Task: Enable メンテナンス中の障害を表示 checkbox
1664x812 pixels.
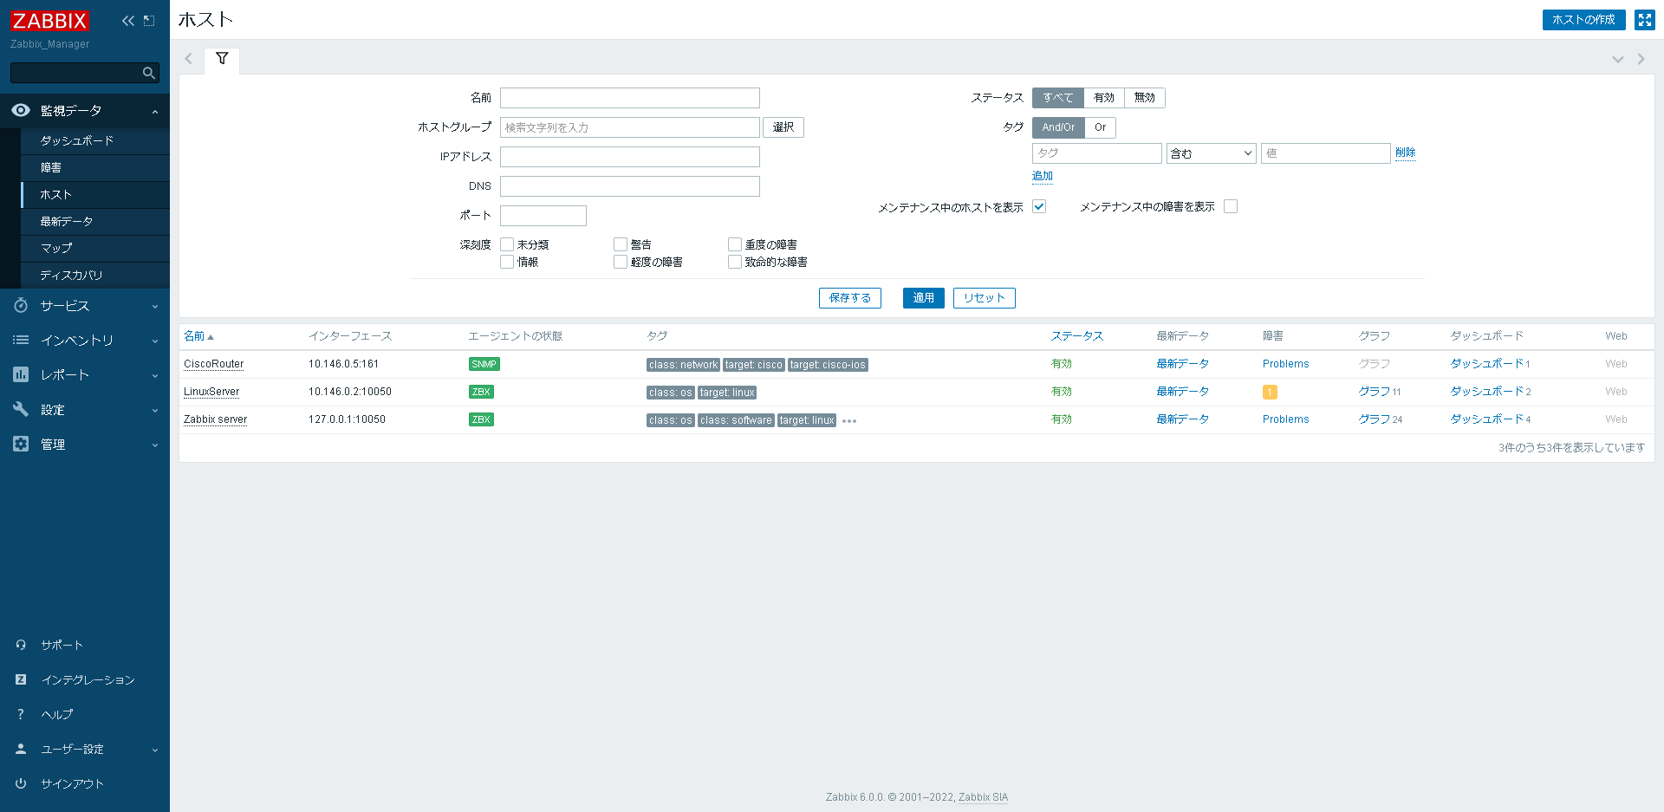Action: point(1231,206)
